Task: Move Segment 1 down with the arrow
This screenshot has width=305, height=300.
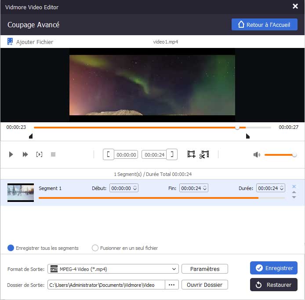Action: click(294, 197)
